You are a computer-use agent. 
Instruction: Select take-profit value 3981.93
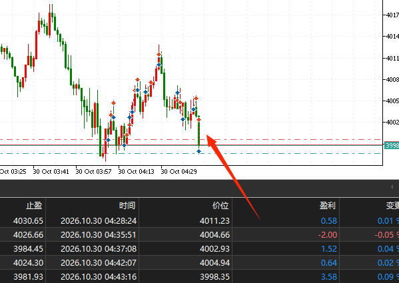[28, 276]
